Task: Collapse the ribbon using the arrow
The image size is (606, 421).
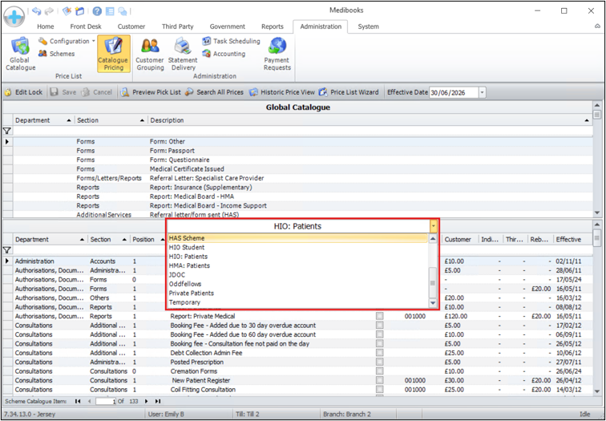Action: click(597, 26)
